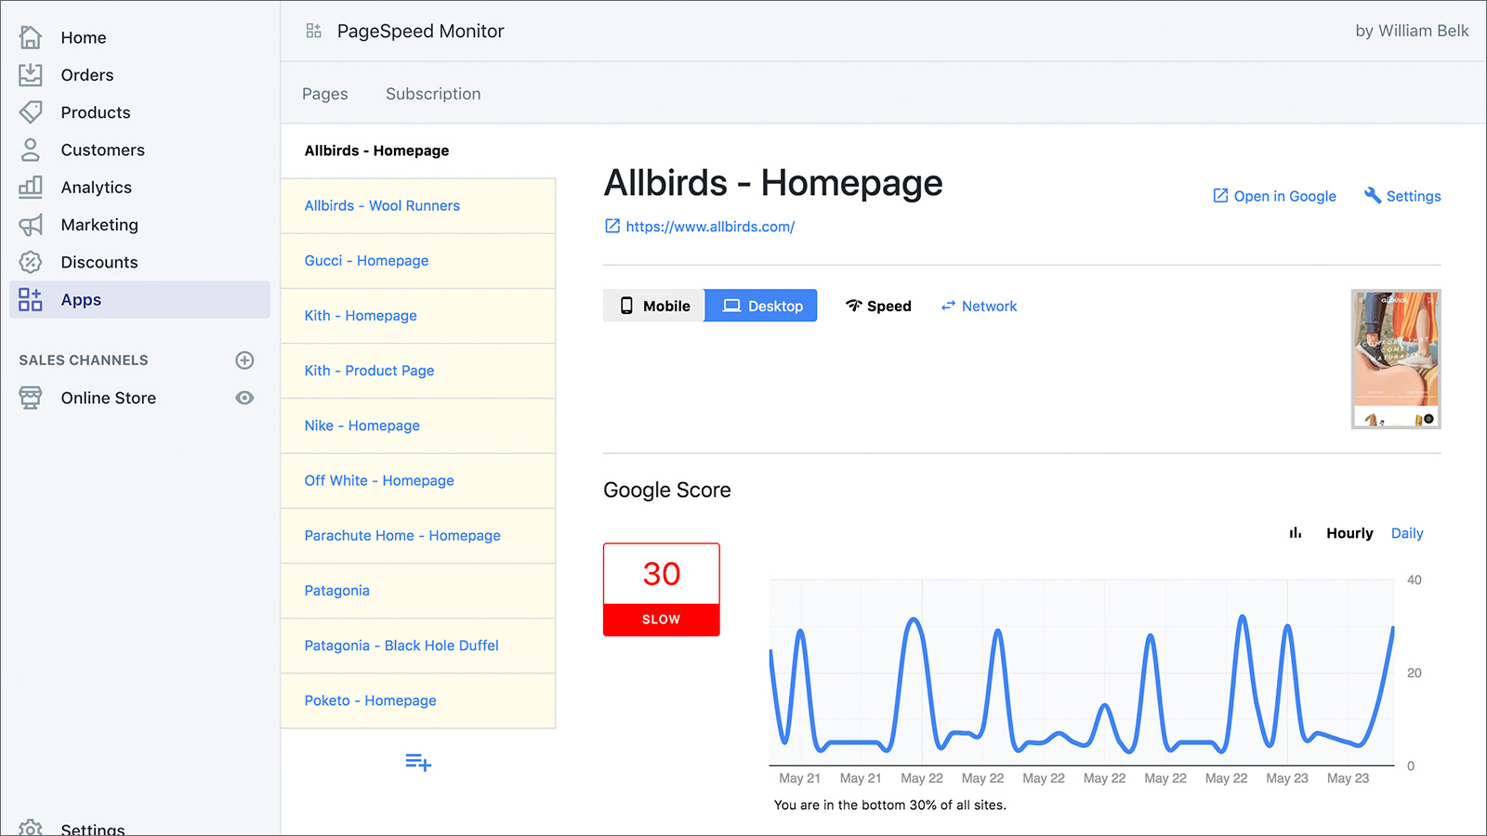The height and width of the screenshot is (836, 1487).
Task: Open page Settings with wrench icon
Action: click(1402, 196)
